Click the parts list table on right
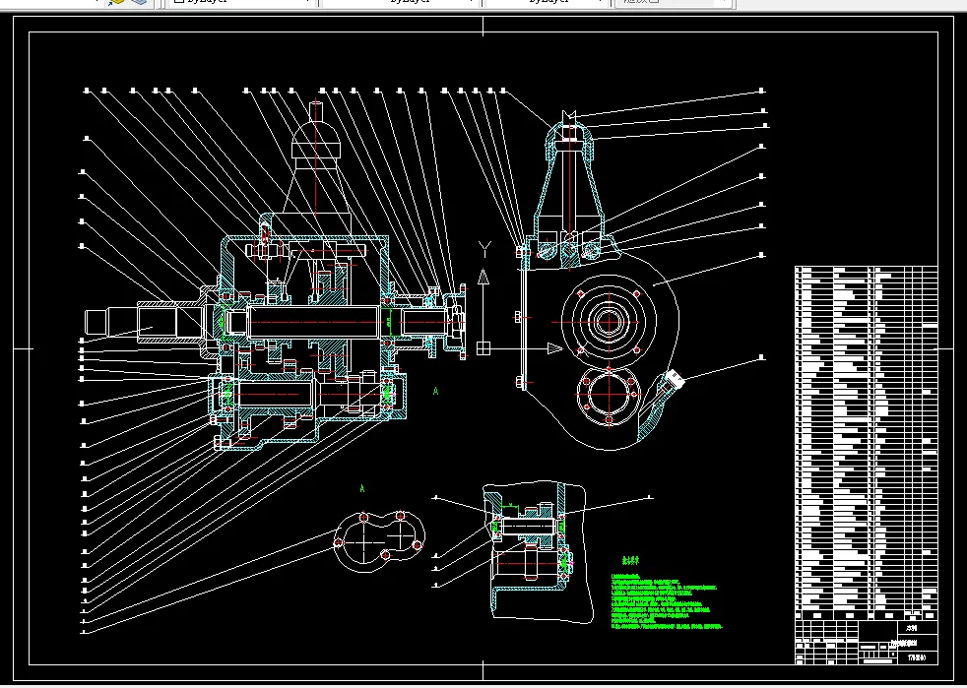 pos(867,443)
